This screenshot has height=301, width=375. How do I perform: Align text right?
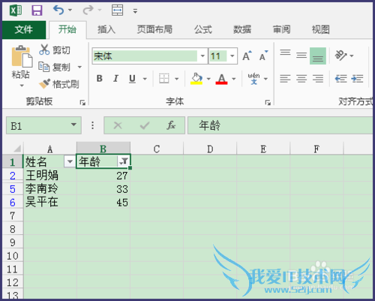point(318,79)
